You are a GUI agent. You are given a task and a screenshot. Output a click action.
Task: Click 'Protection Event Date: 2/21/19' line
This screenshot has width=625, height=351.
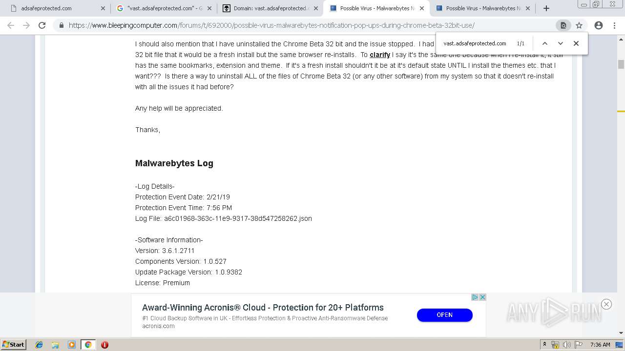[183, 197]
